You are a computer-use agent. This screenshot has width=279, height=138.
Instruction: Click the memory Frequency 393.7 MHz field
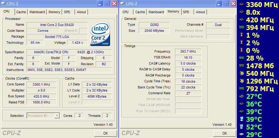(x=188, y=51)
